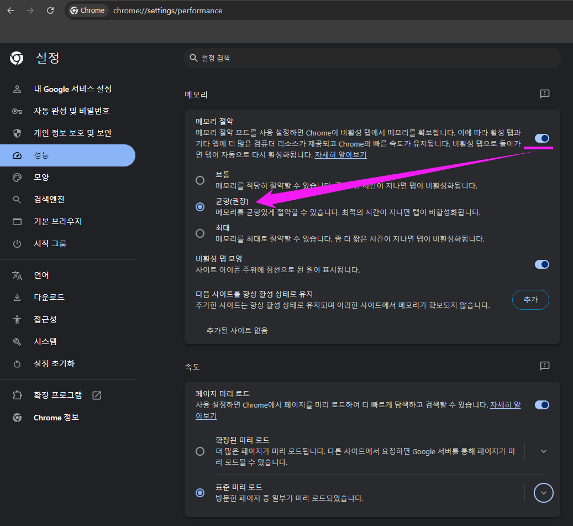Click the 추가 button to add a site
Viewport: 573px width, 526px height.
click(530, 299)
